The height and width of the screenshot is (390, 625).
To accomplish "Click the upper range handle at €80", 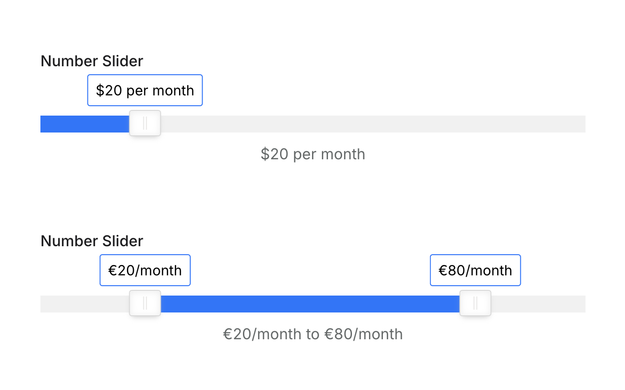I will [x=476, y=304].
